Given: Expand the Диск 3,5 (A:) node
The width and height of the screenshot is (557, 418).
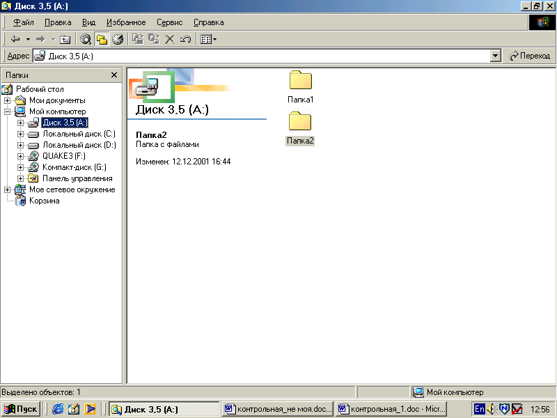Looking at the screenshot, I should coord(20,123).
